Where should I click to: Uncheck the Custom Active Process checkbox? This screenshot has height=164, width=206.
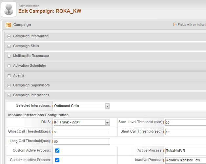(57, 151)
